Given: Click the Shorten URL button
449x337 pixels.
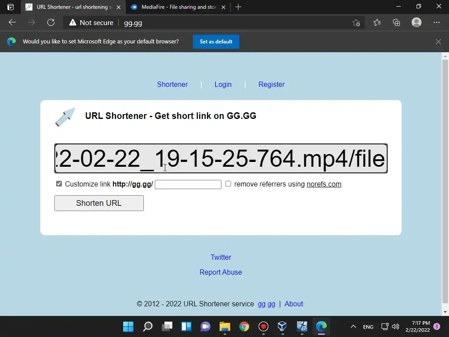Looking at the screenshot, I should [99, 203].
